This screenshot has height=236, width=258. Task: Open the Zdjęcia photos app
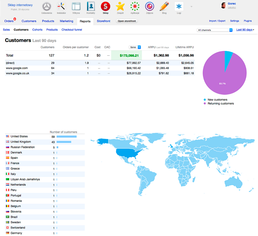click(149, 6)
